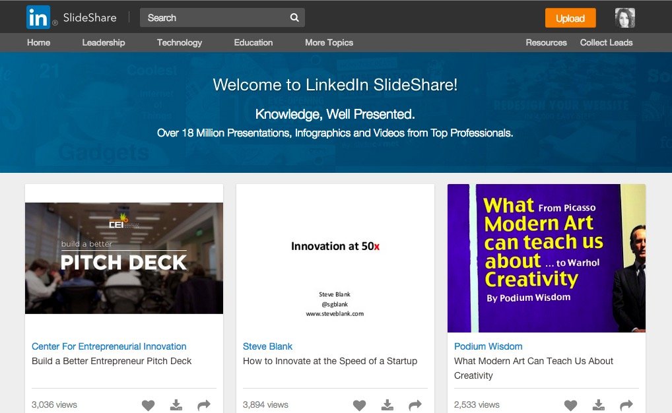The width and height of the screenshot is (672, 413).
Task: Open the Modern Art presentation thumbnail
Action: (546, 257)
